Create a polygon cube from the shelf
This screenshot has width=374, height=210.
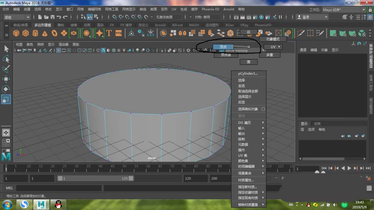click(25, 33)
